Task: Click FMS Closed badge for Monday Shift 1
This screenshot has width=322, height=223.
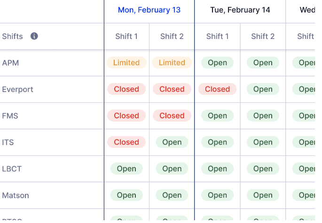Action: (x=126, y=115)
